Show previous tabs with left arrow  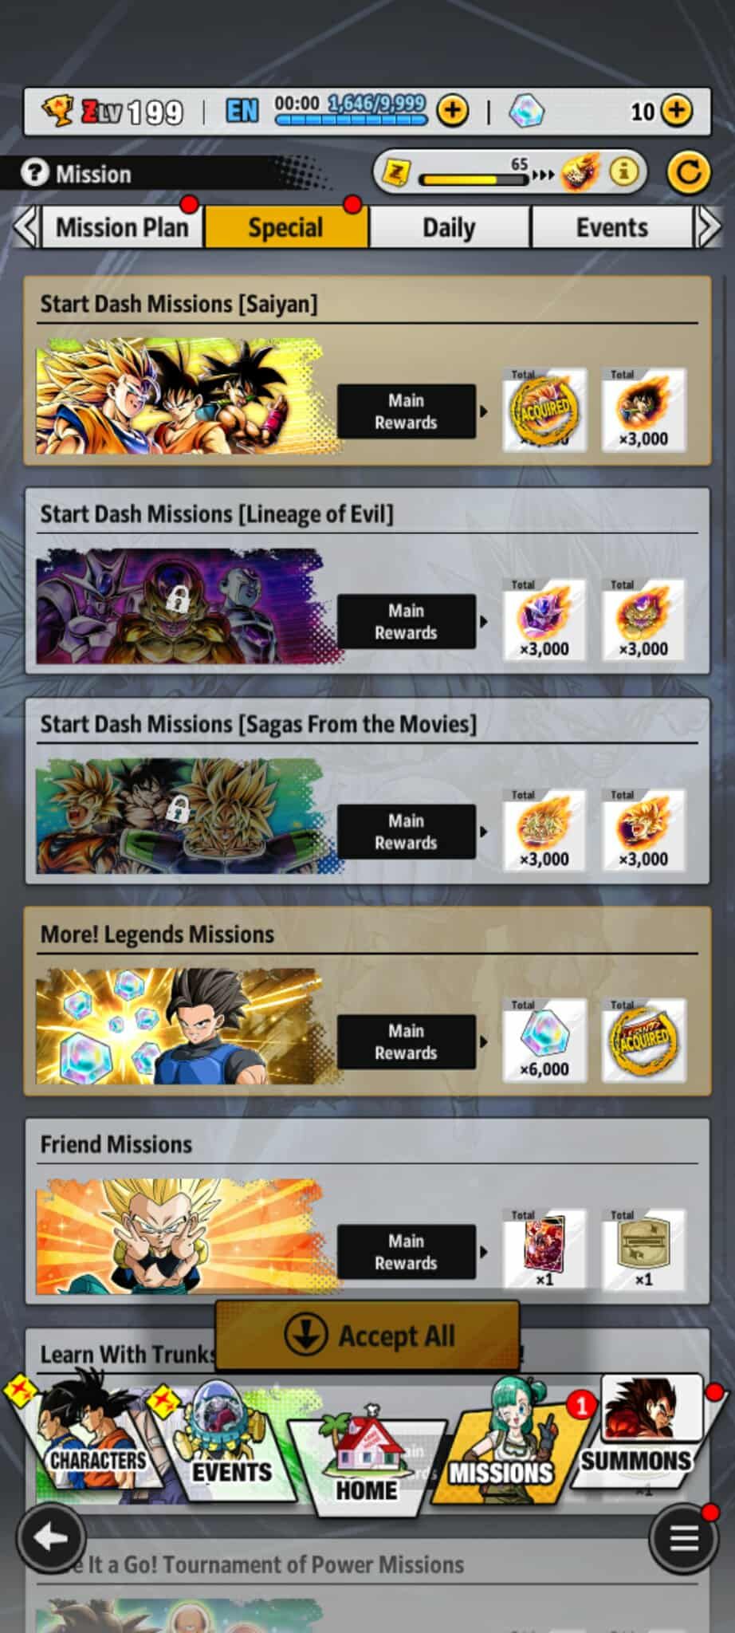(x=26, y=227)
